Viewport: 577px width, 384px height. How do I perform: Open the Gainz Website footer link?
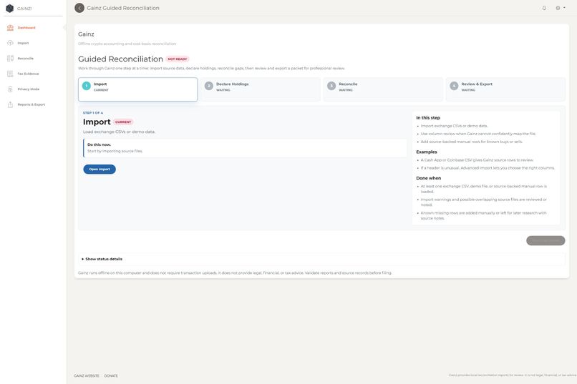(x=87, y=375)
